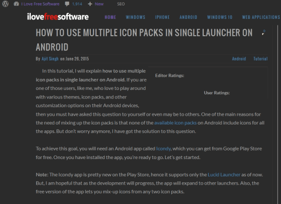Open the Lucid Launcher link
This screenshot has height=204, width=281.
224,175
